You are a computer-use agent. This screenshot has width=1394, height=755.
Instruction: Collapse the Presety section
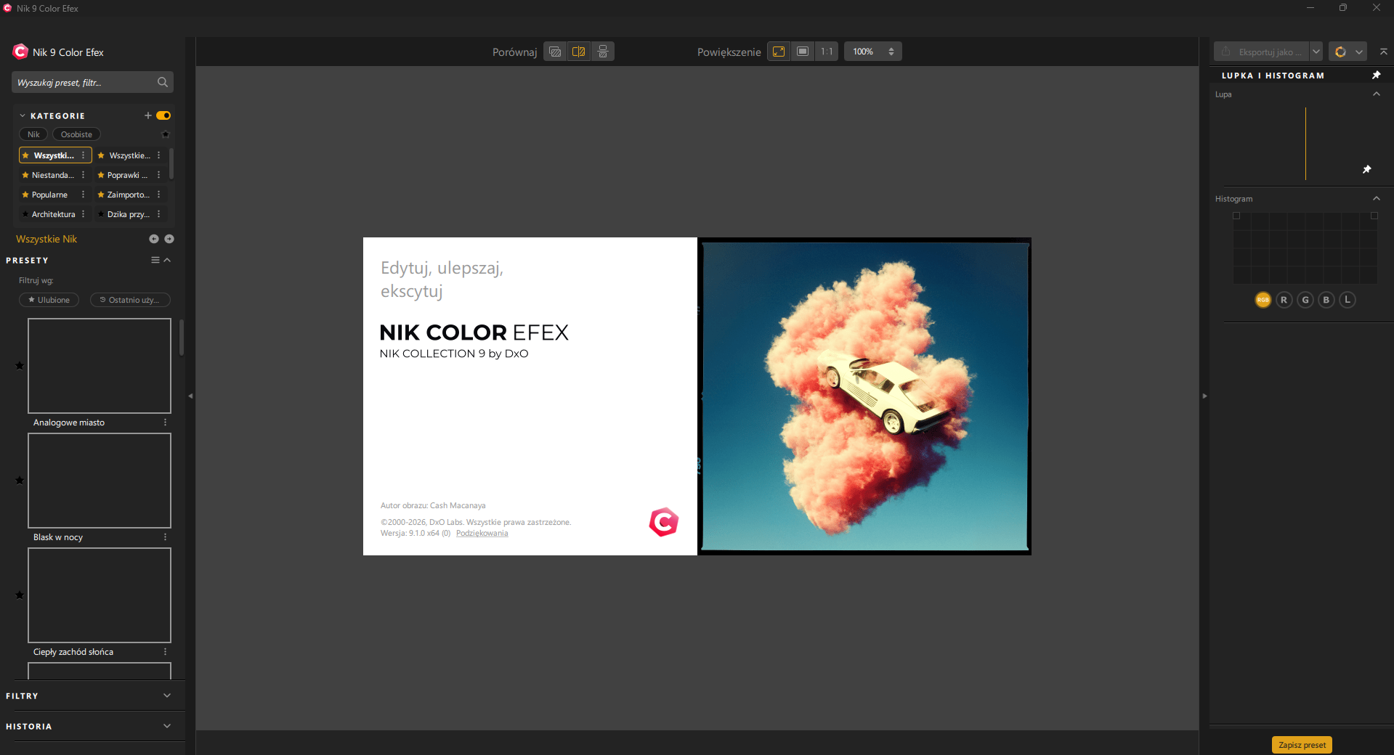click(167, 260)
